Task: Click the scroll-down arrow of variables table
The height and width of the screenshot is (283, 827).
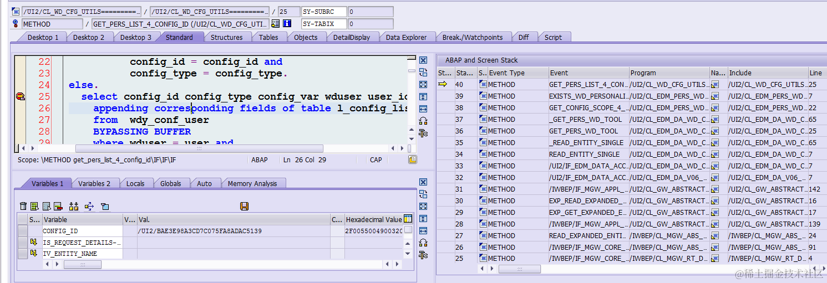Action: 408,254
